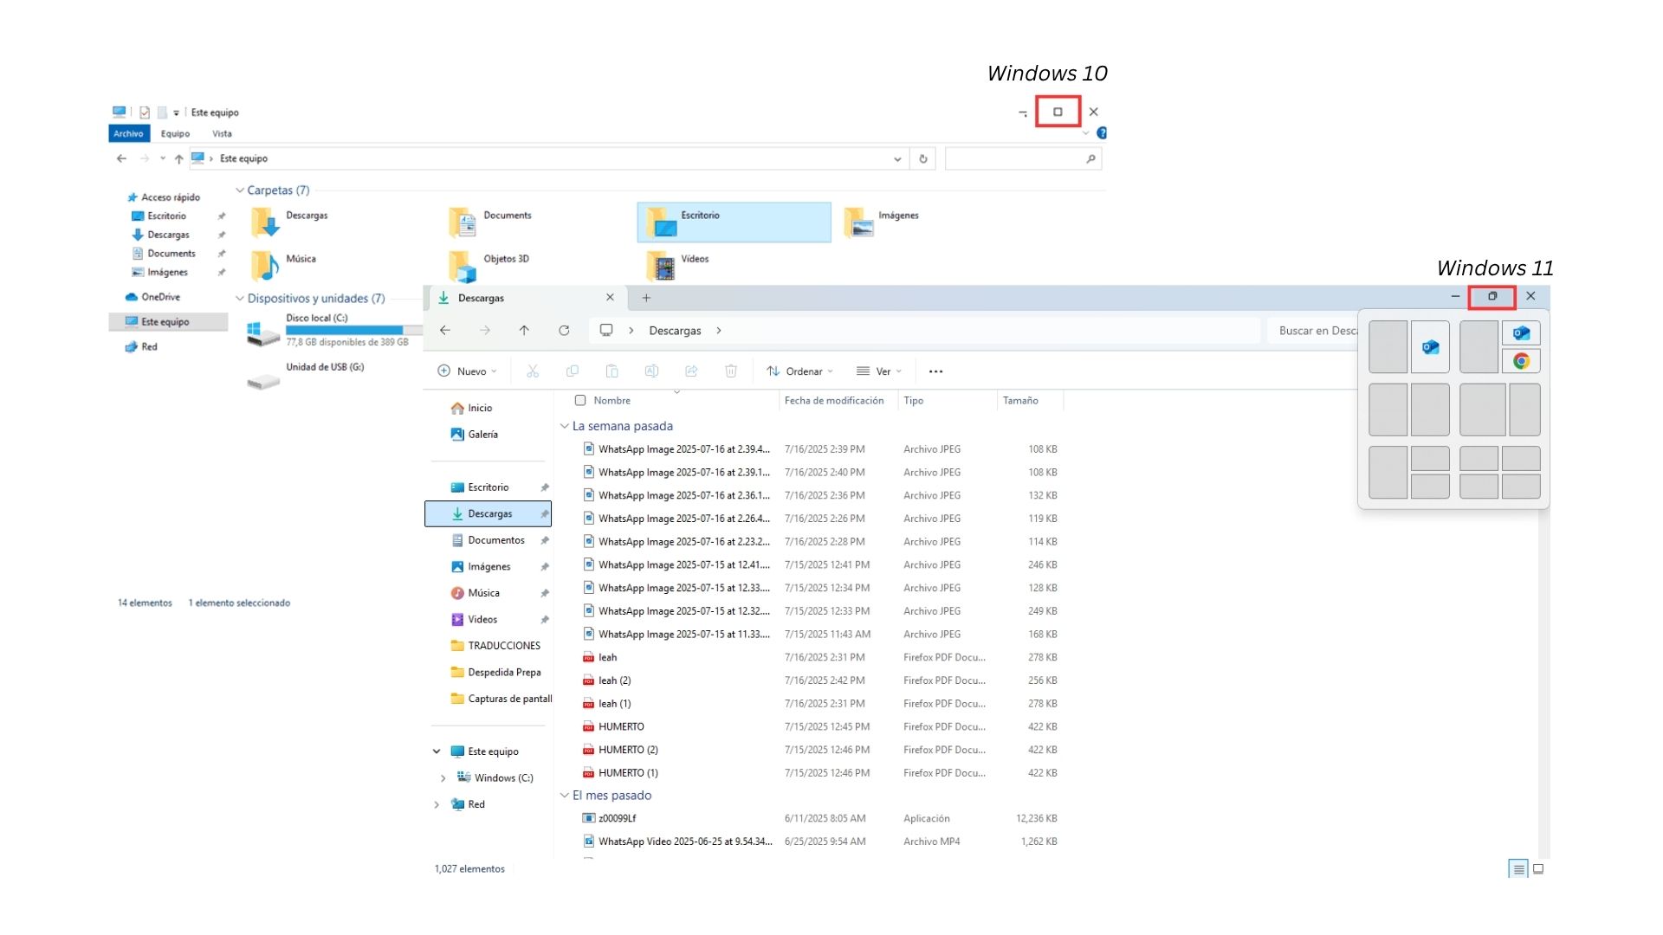
Task: Click the Disco local (C:) usage bar
Action: coord(346,330)
